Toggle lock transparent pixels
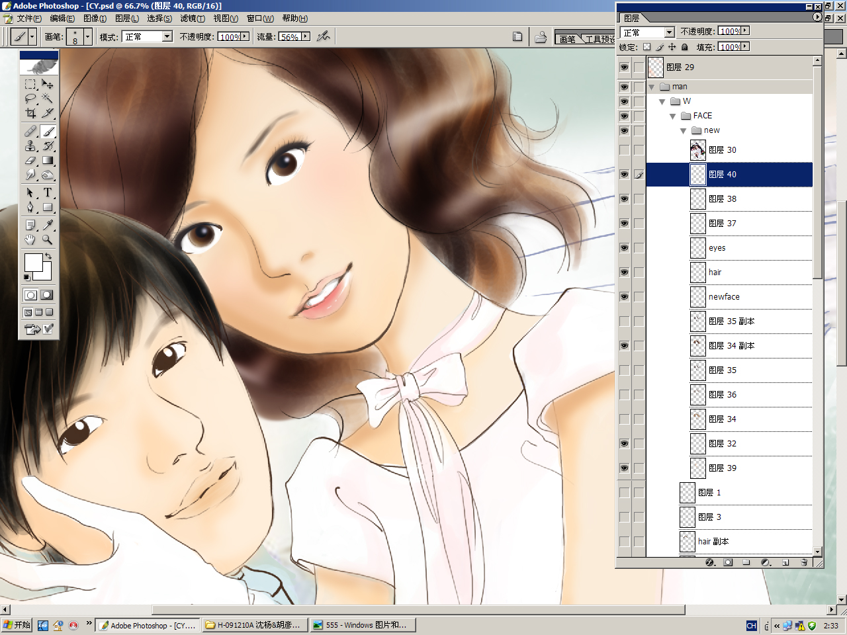 coord(646,47)
